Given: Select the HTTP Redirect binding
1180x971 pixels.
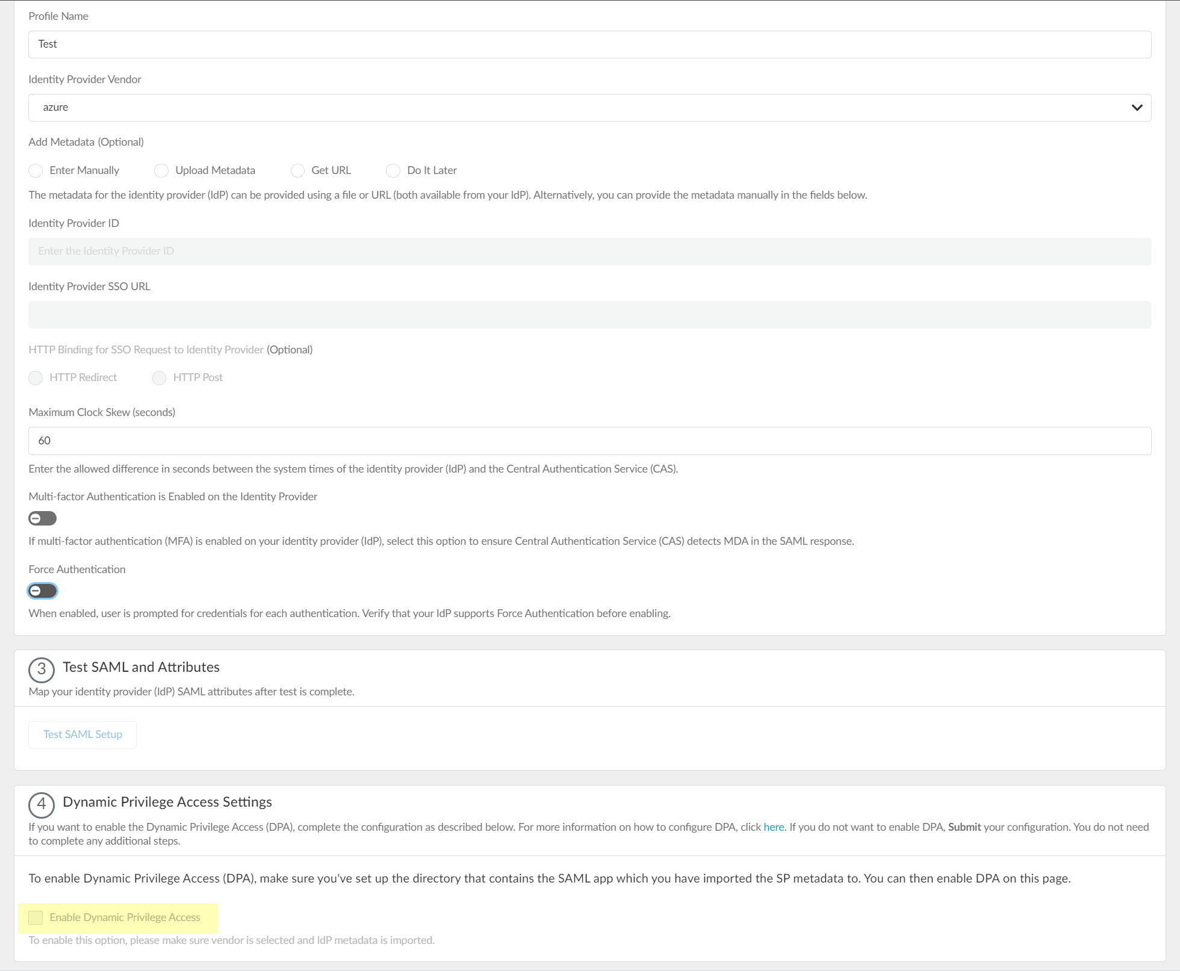Looking at the screenshot, I should pyautogui.click(x=36, y=378).
